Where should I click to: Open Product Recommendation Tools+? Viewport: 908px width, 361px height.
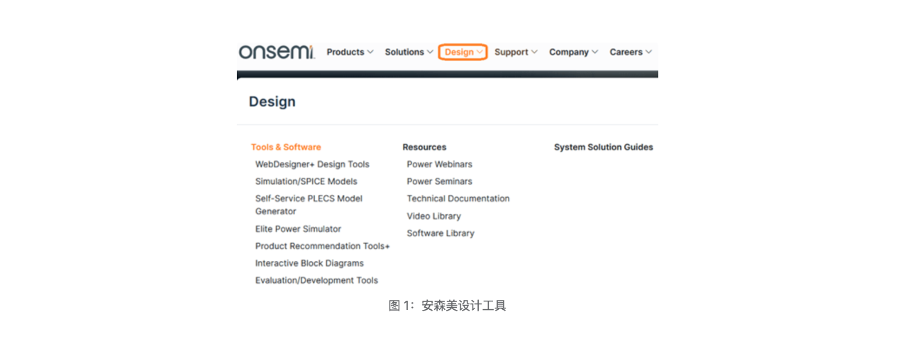(x=322, y=246)
